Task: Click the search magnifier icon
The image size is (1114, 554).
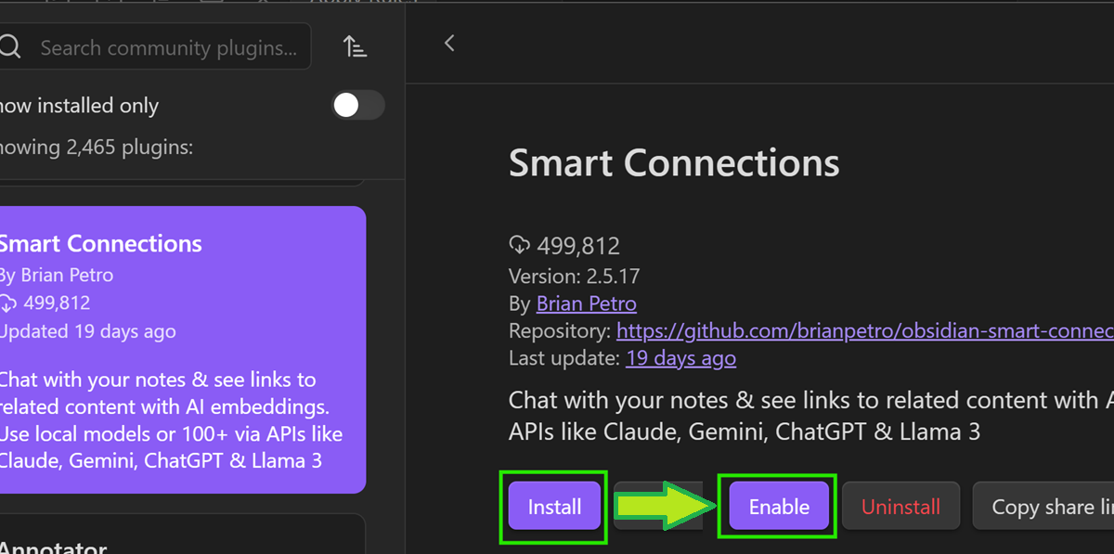Action: 9,47
